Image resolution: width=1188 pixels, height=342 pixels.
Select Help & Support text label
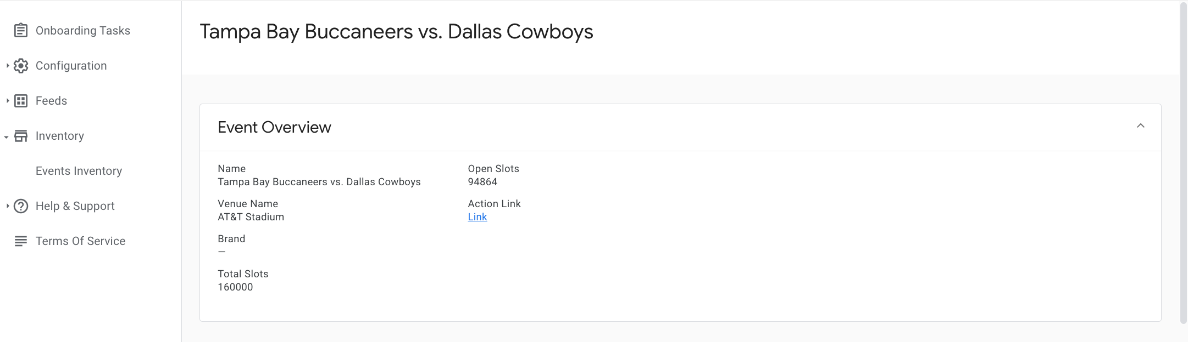pyautogui.click(x=75, y=206)
